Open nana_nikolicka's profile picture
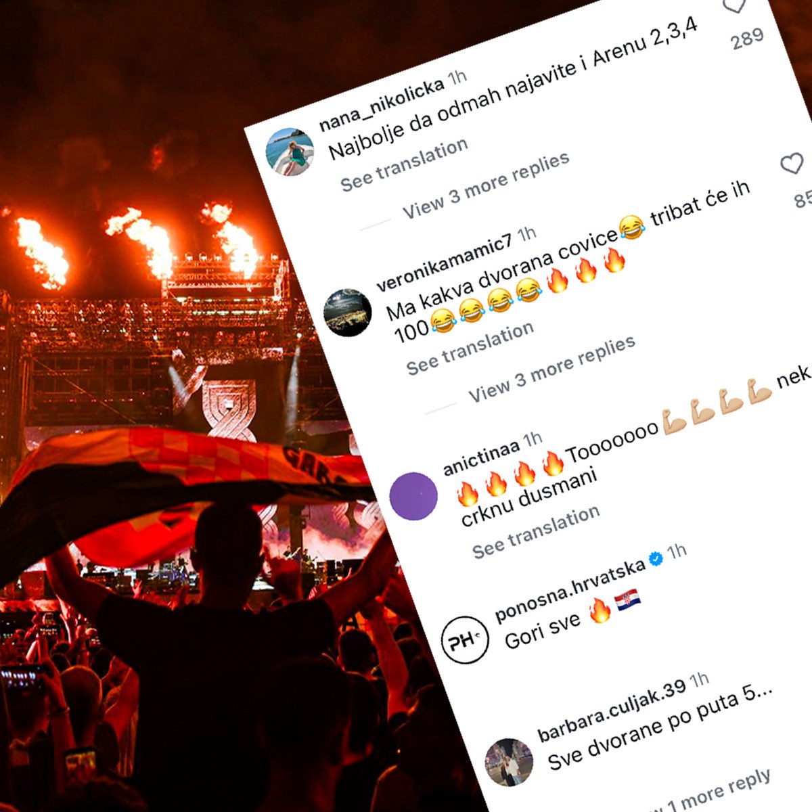 (290, 151)
